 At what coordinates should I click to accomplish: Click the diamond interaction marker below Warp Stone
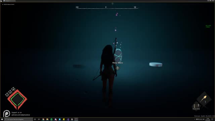tap(118, 68)
